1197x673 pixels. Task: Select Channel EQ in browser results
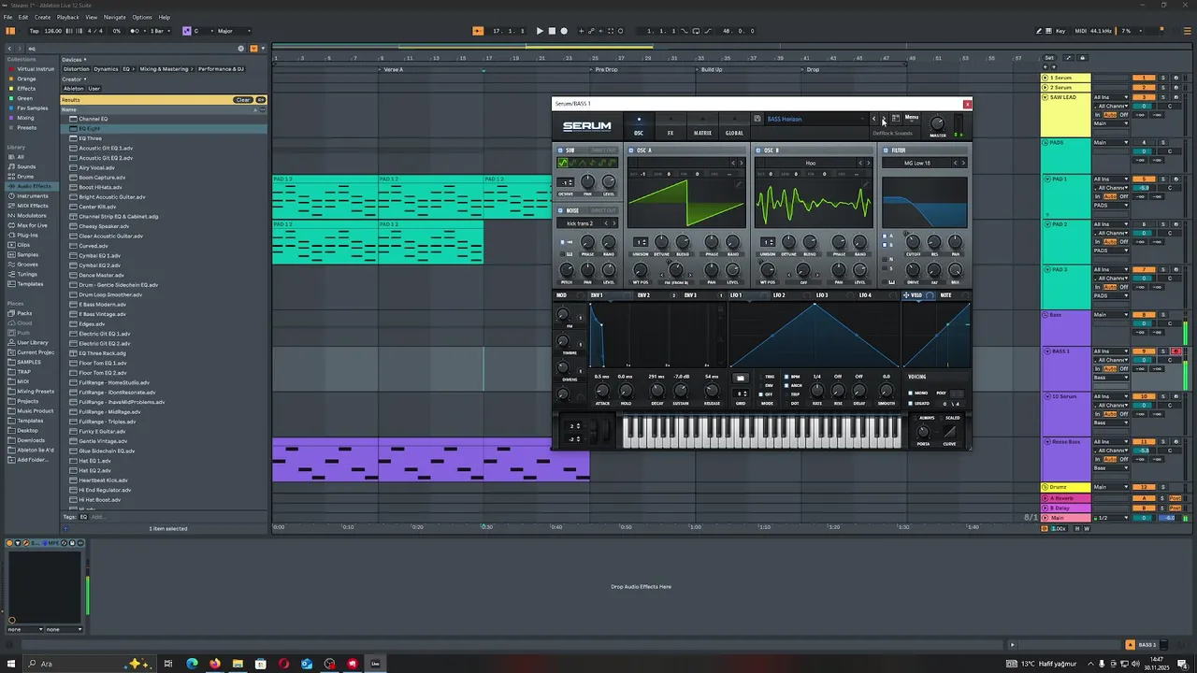93,119
